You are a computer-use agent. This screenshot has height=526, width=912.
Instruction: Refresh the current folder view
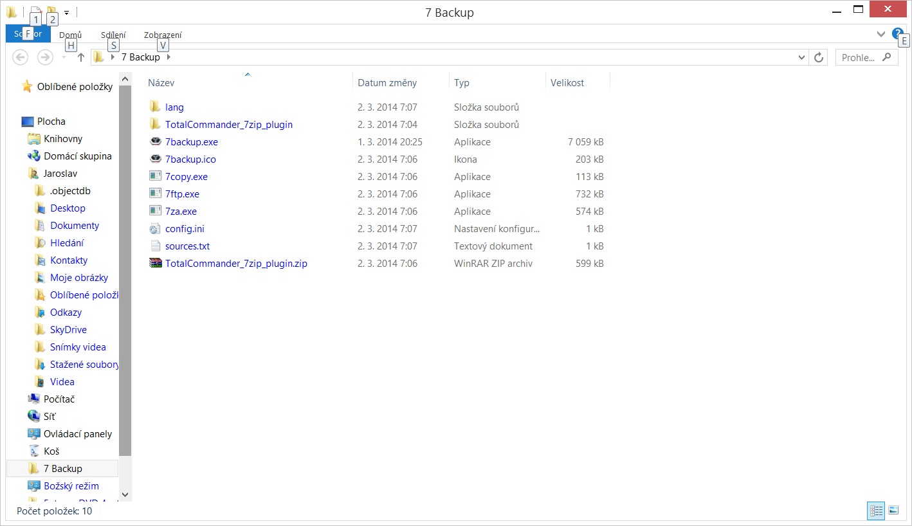(819, 57)
